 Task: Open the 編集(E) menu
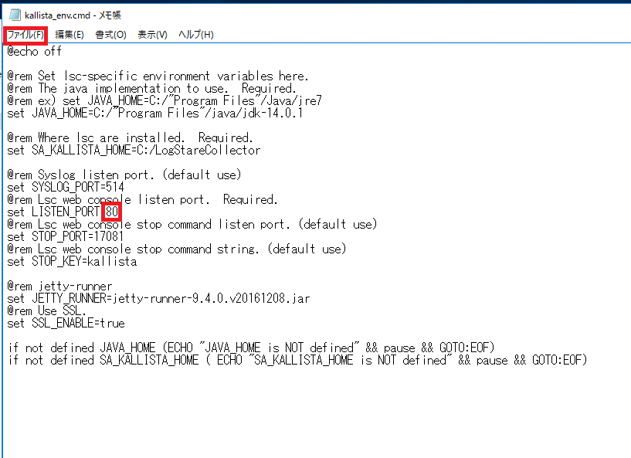[x=70, y=35]
